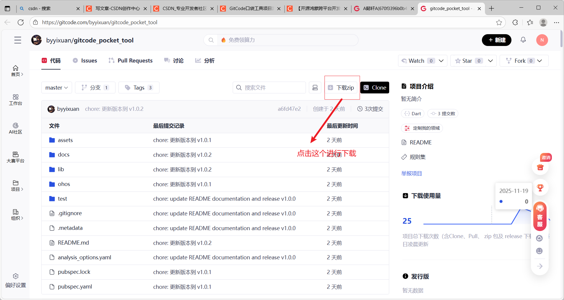Expand the Fork dropdown arrow

pos(539,61)
